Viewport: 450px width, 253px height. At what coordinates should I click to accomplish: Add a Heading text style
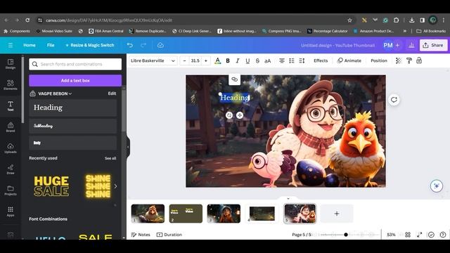pos(73,108)
